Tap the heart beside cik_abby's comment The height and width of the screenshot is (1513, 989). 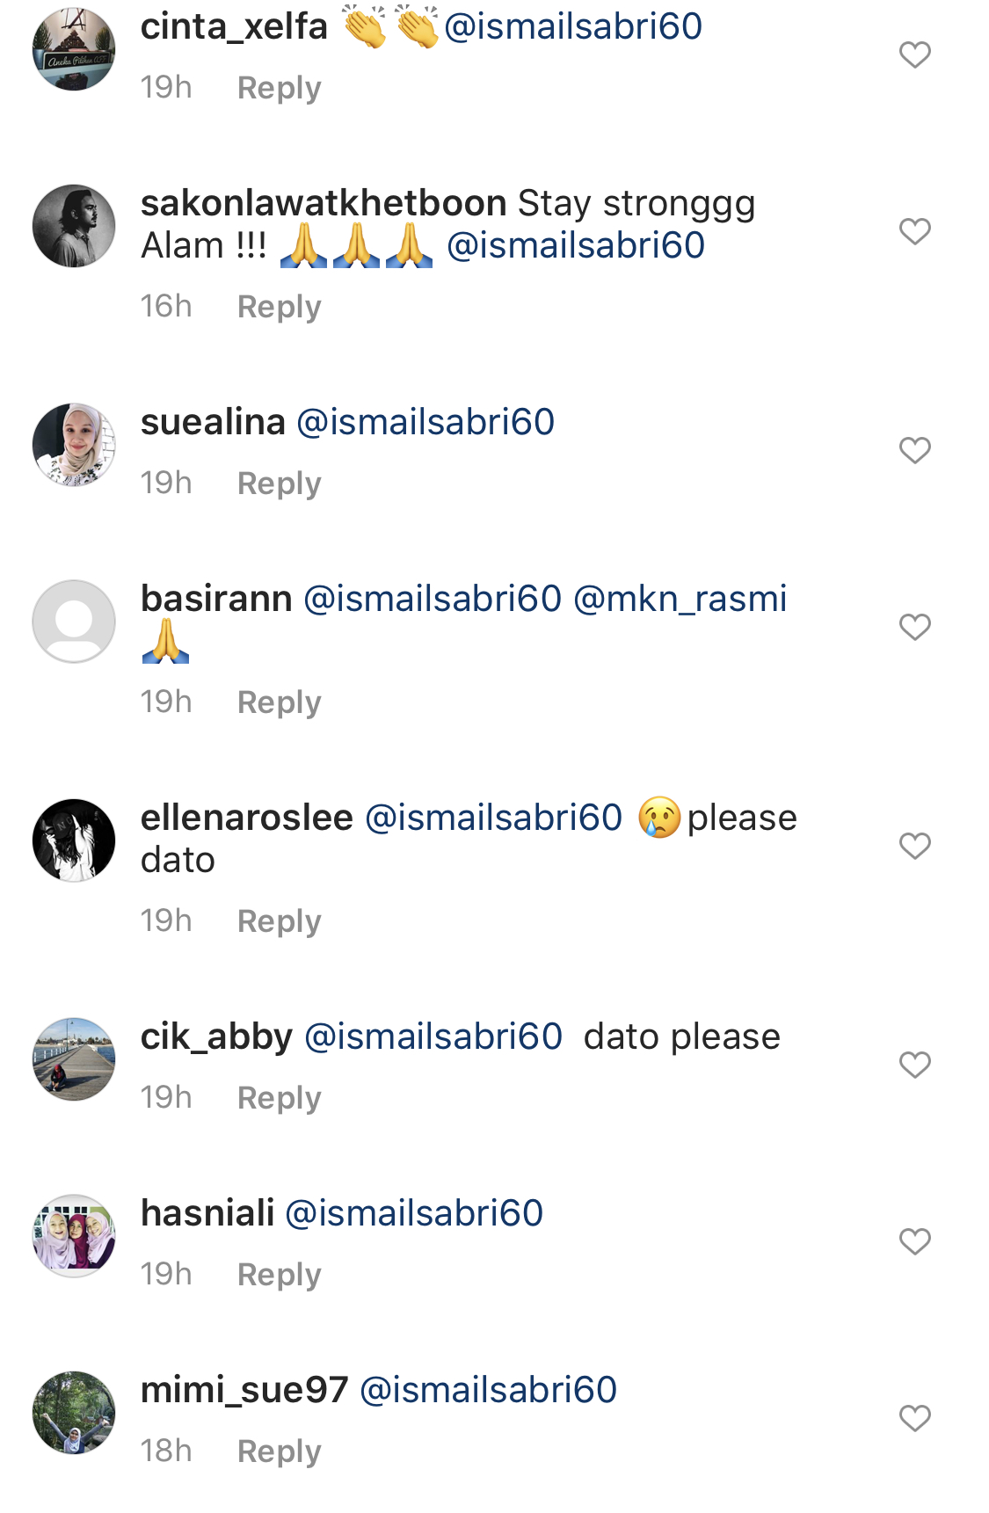(914, 1065)
